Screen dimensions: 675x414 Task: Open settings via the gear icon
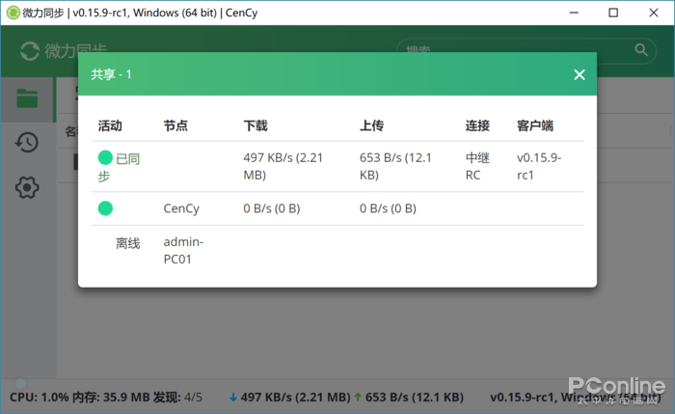(x=27, y=187)
